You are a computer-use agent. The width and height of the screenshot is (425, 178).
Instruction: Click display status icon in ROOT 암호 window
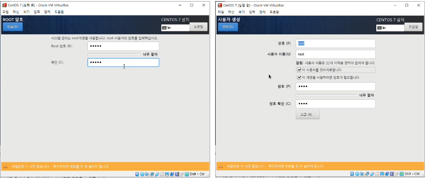click(x=167, y=174)
